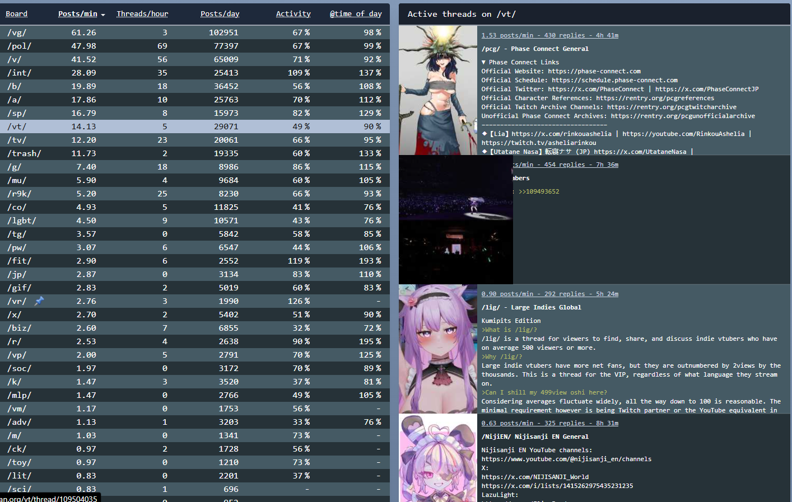Select the /toy/ board row

pyautogui.click(x=195, y=462)
